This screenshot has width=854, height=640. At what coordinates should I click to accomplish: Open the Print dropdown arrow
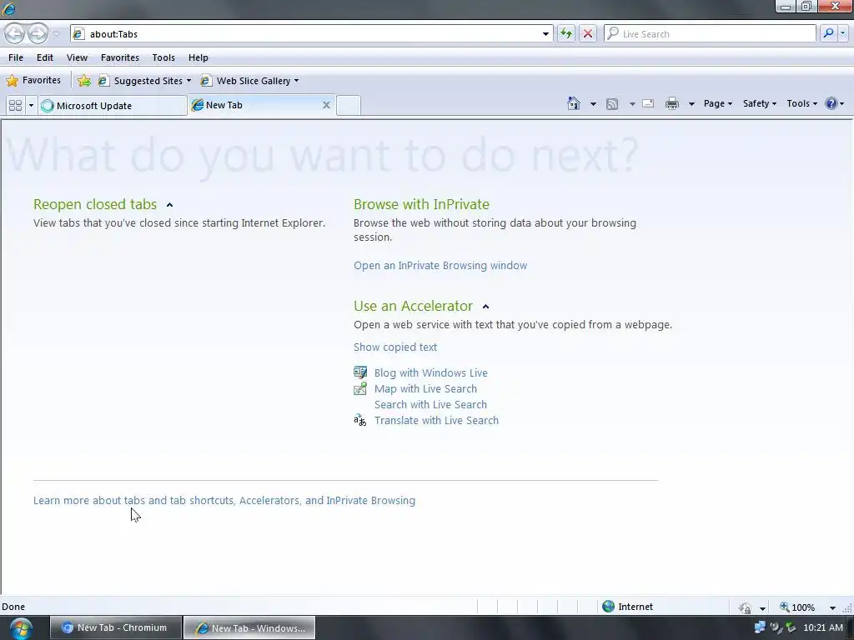pyautogui.click(x=691, y=104)
